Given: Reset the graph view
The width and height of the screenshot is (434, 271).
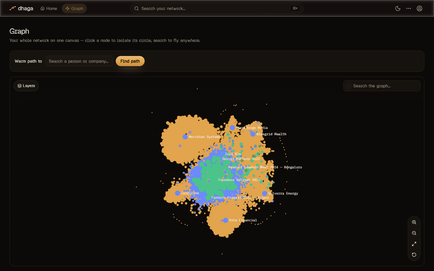Looking at the screenshot, I should tap(414, 255).
